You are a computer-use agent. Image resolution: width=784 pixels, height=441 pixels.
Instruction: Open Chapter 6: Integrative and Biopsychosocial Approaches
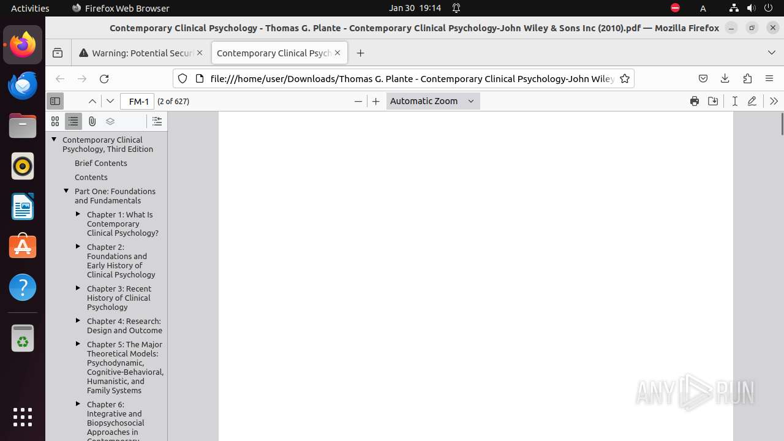(x=116, y=421)
